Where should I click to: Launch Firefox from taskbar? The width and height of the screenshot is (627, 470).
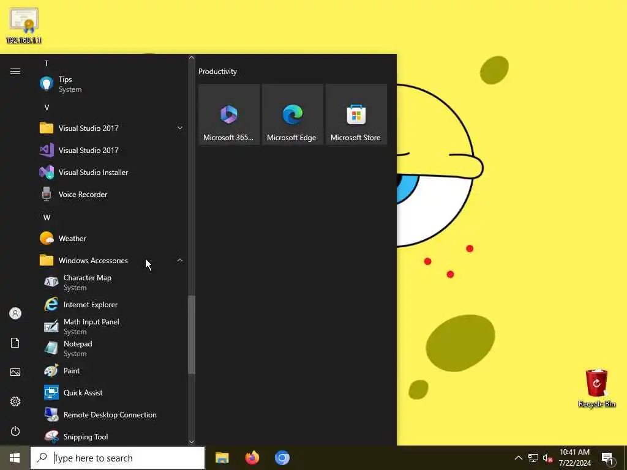252,458
